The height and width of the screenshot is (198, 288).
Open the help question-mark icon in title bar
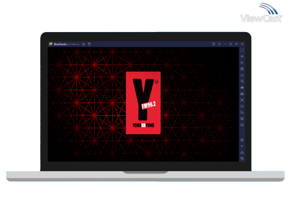coord(213,44)
